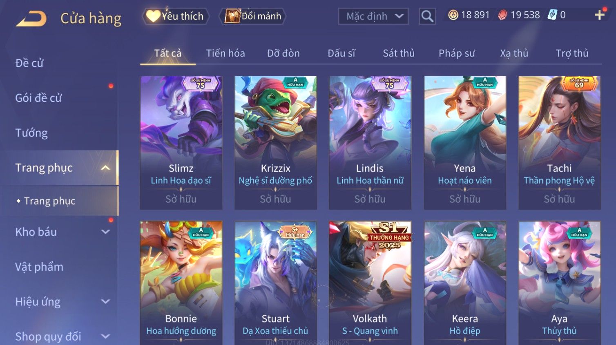Tap the heart icon on Yêu thích
Screen dimensions: 616x345
(153, 16)
